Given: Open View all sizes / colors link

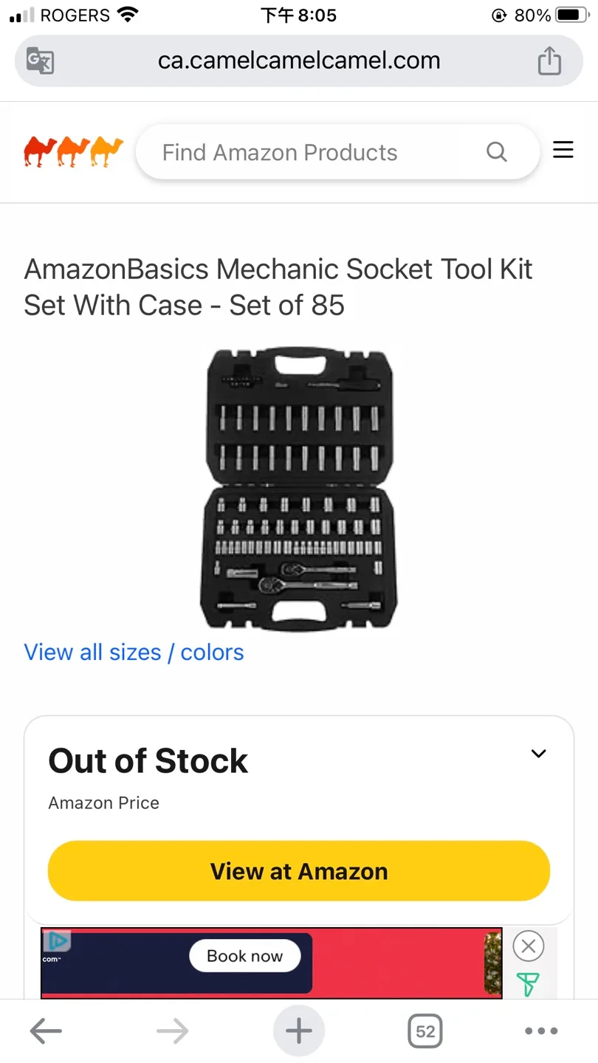Looking at the screenshot, I should (x=134, y=653).
